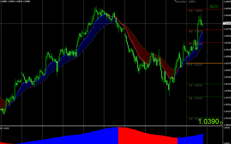Click the 1.02525 value on price scale
231x144 pixels.
point(227,70)
